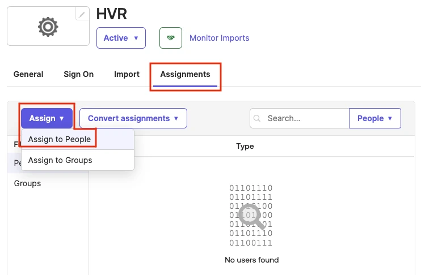Click the pencil edit logo icon

pyautogui.click(x=83, y=15)
